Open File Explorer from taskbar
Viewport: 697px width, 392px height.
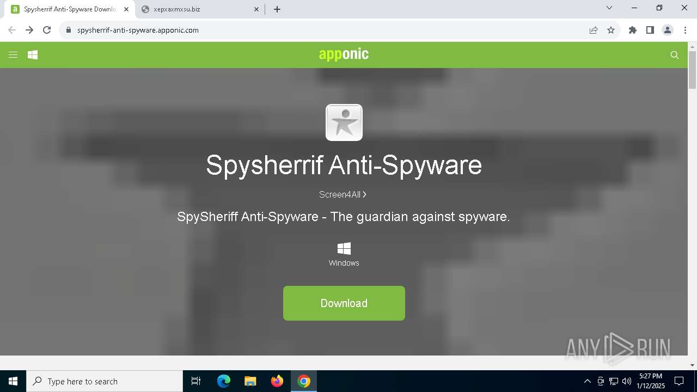250,381
